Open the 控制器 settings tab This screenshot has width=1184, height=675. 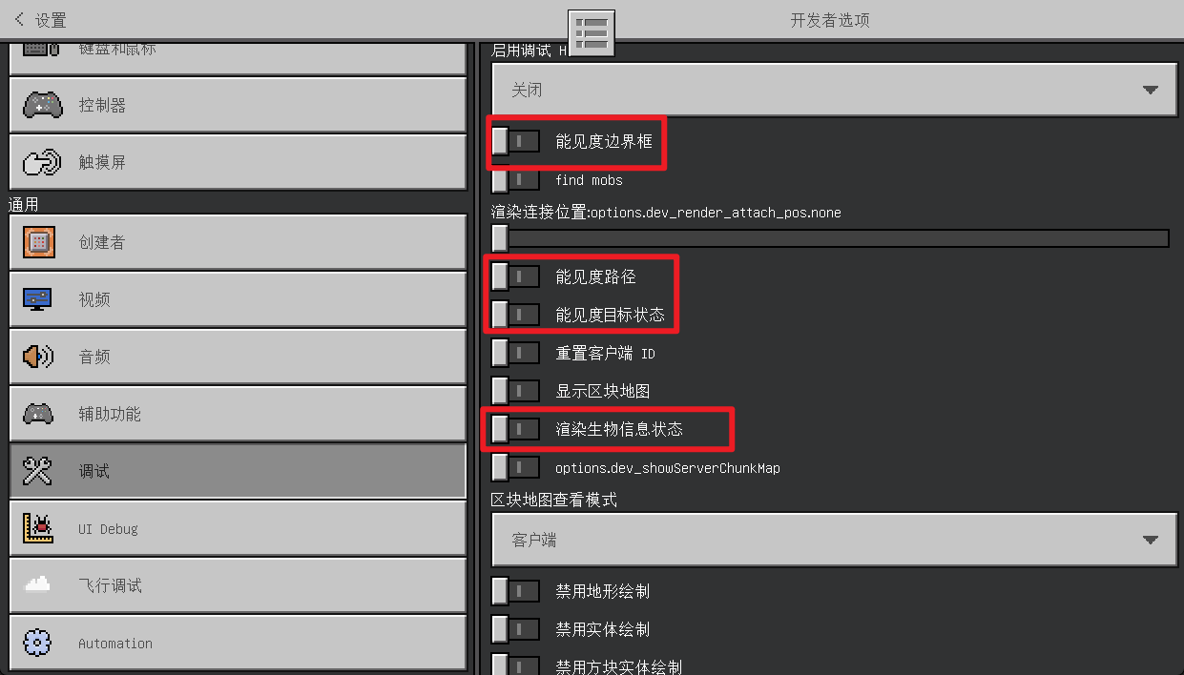click(x=238, y=105)
